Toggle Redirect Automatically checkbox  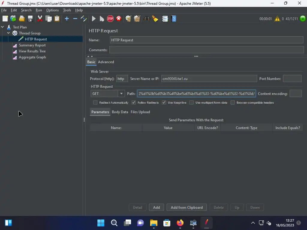pyautogui.click(x=95, y=102)
